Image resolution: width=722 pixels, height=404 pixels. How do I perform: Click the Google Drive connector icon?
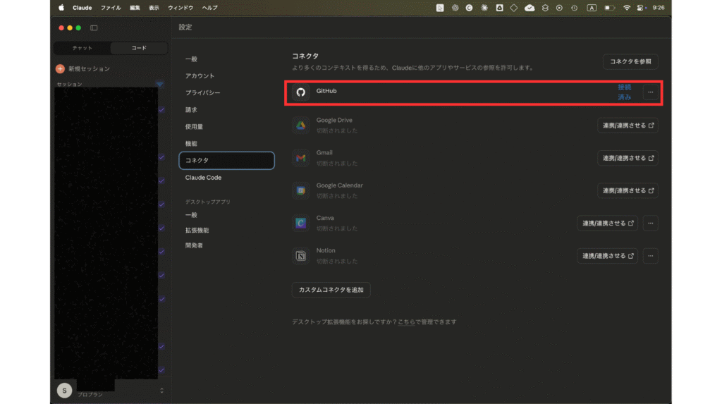pyautogui.click(x=301, y=126)
